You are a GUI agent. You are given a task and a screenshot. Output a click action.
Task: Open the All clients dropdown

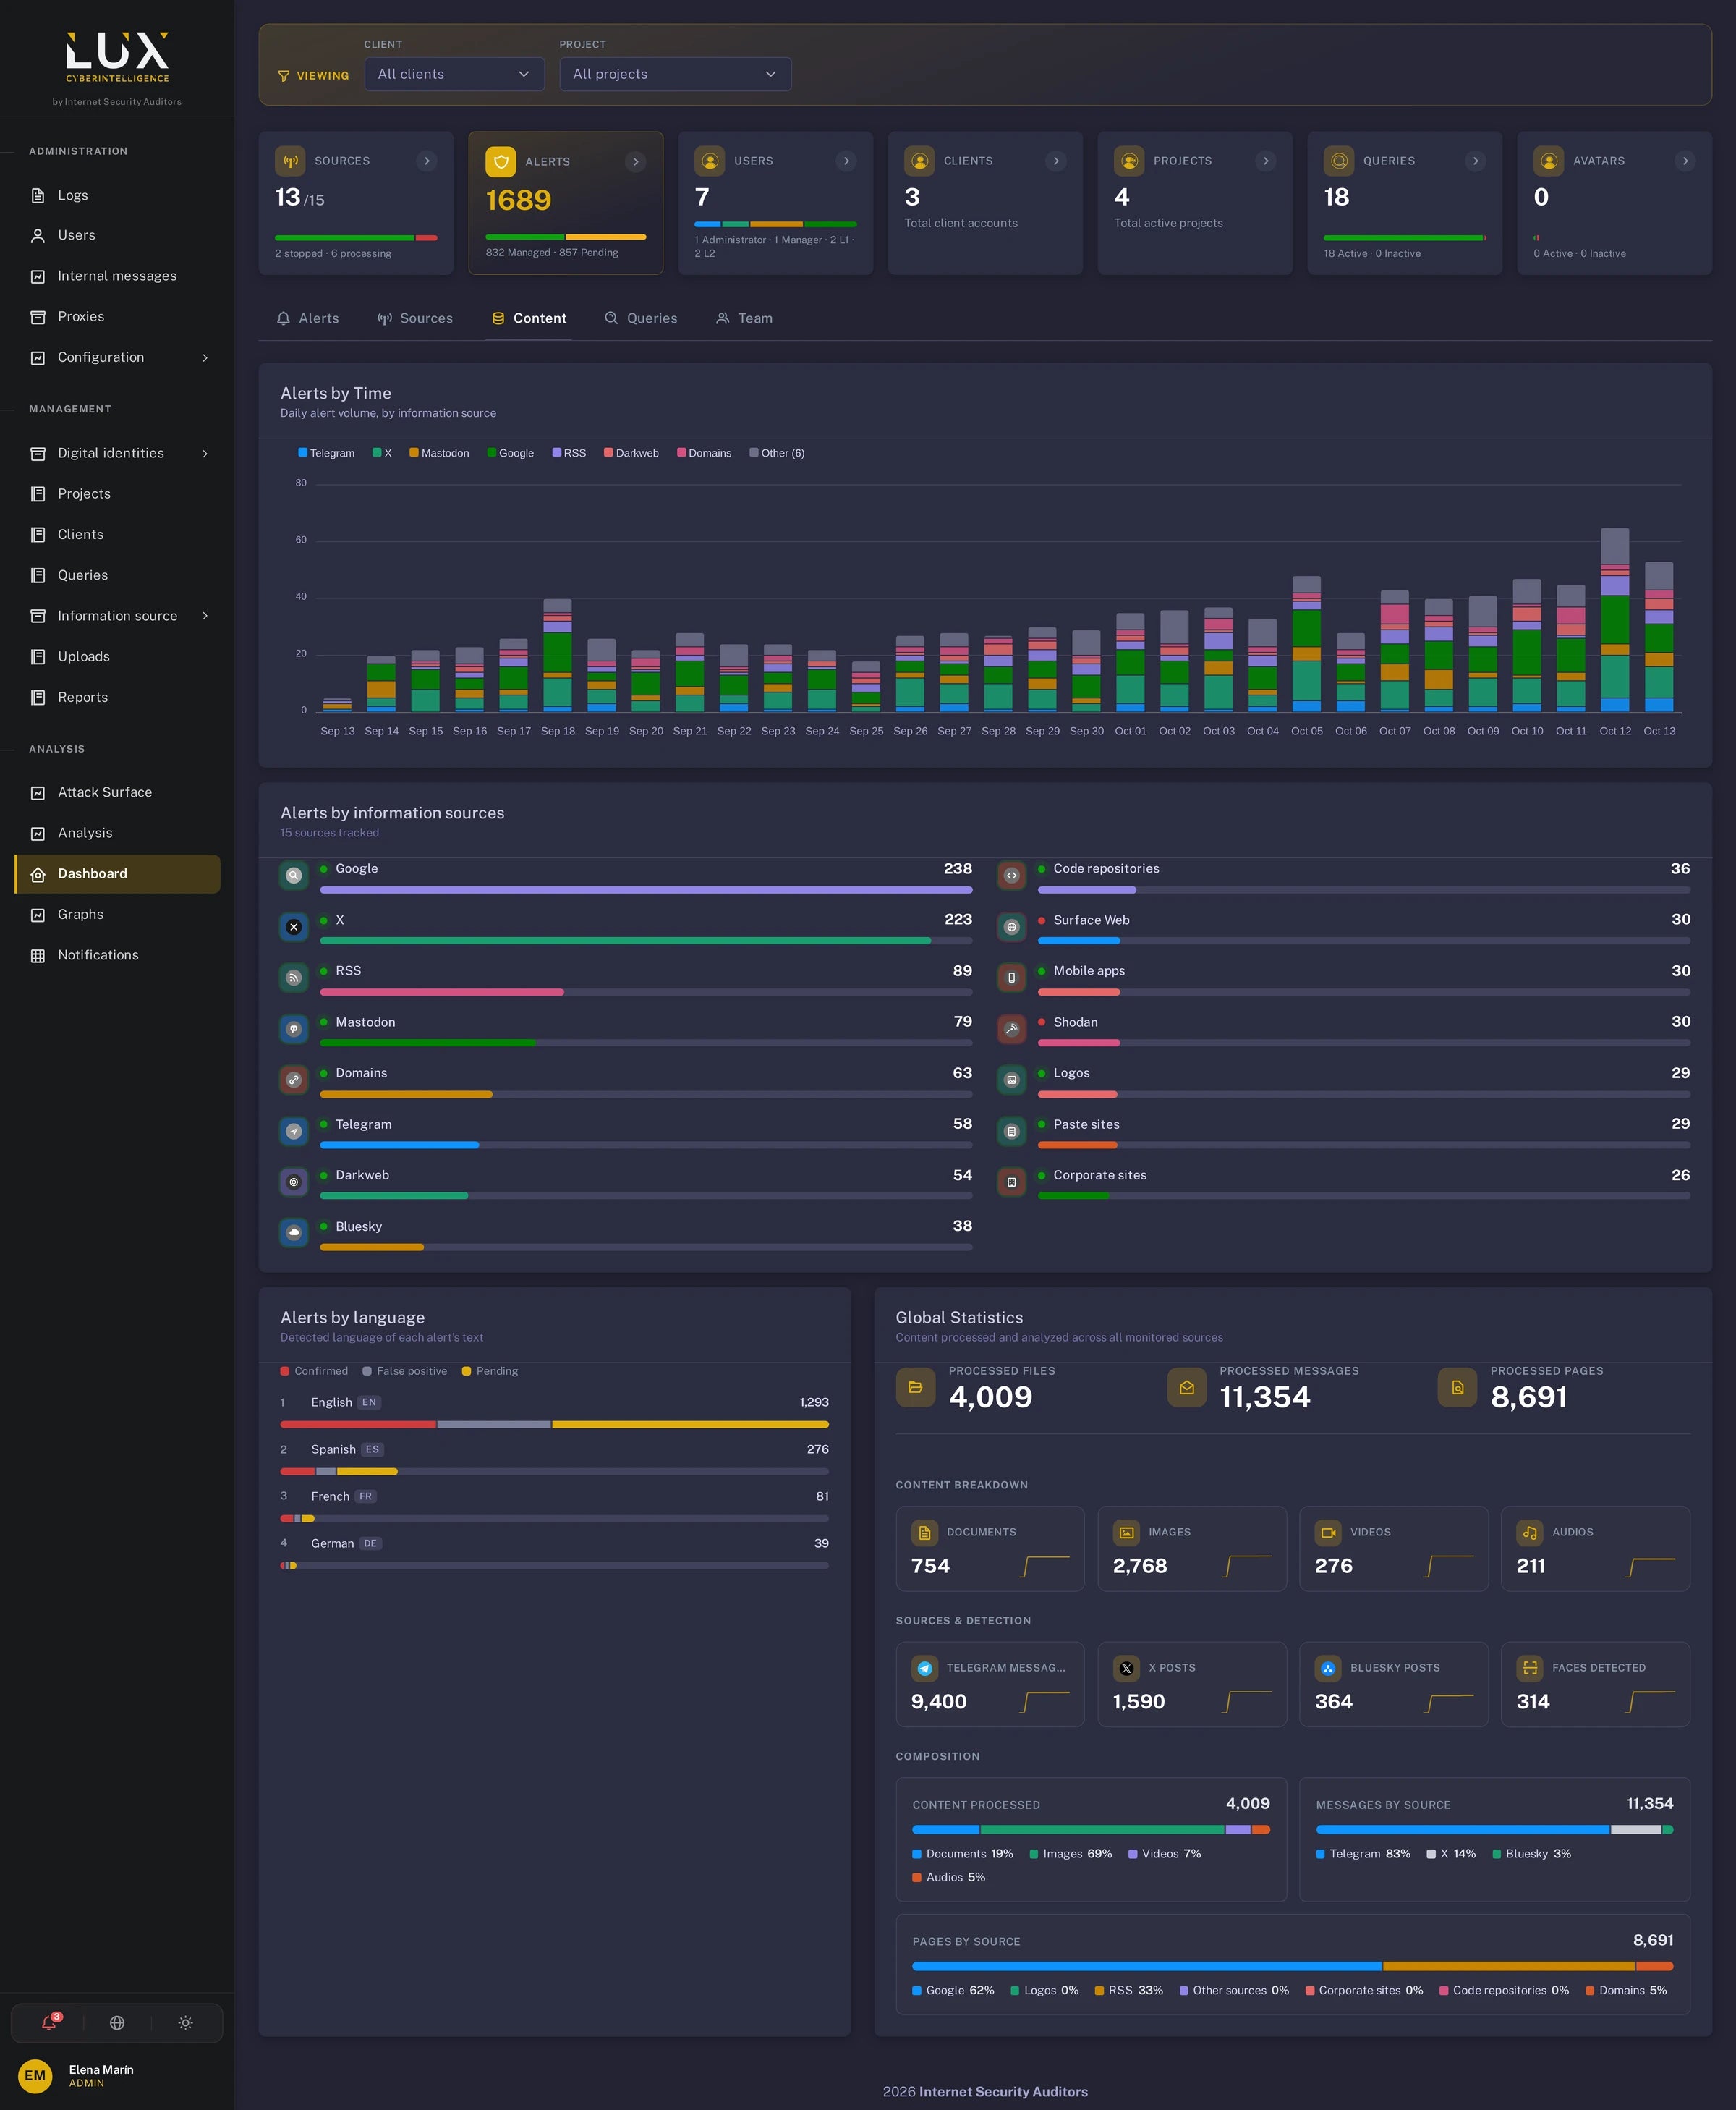click(454, 74)
